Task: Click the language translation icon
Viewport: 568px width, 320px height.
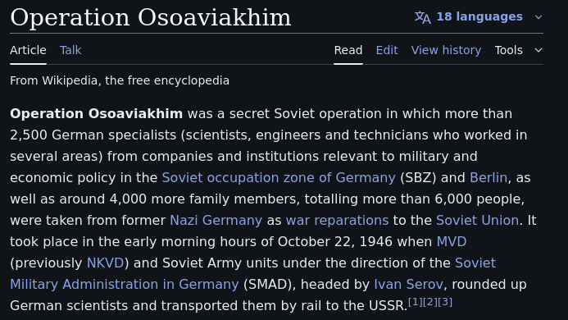Action: (423, 17)
